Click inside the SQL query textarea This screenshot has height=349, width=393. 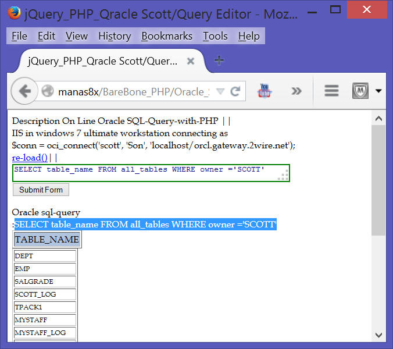151,173
